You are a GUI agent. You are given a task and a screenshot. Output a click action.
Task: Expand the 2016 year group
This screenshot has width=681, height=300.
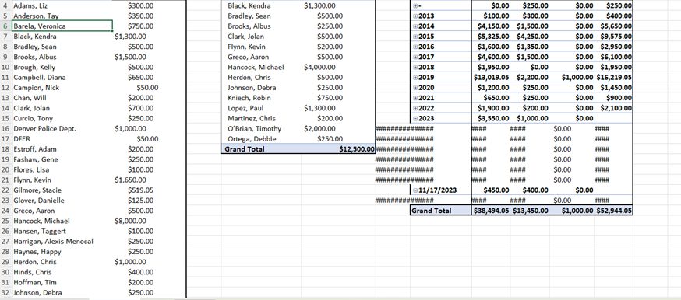click(415, 47)
